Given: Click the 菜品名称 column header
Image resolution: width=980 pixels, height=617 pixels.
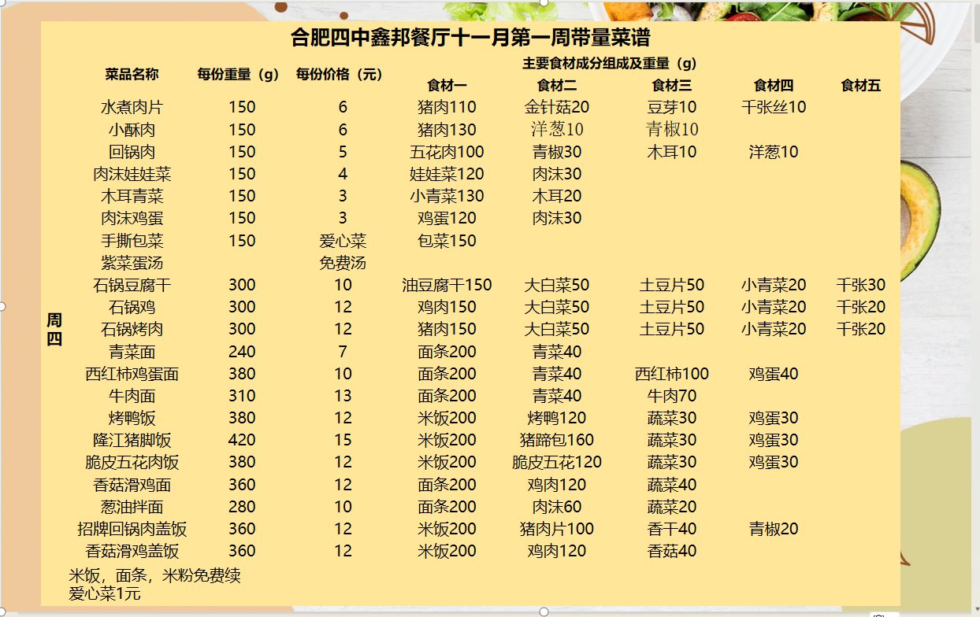Looking at the screenshot, I should coord(132,75).
